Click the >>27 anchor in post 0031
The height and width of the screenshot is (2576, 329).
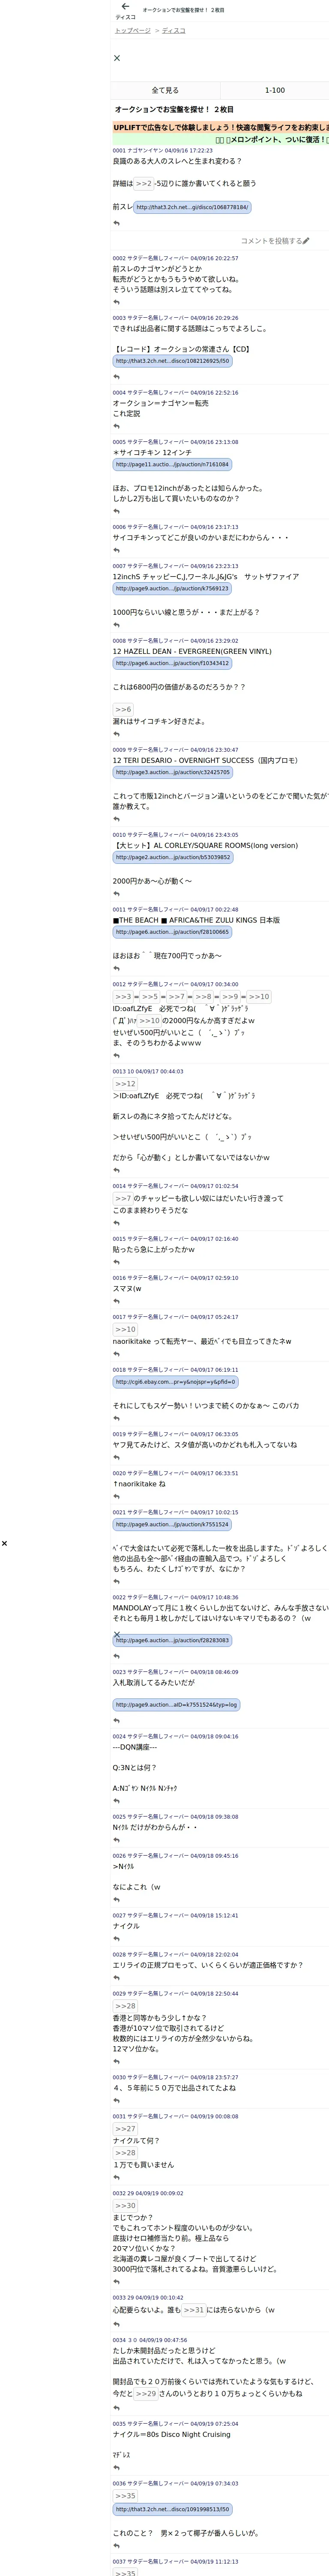pyautogui.click(x=126, y=2128)
